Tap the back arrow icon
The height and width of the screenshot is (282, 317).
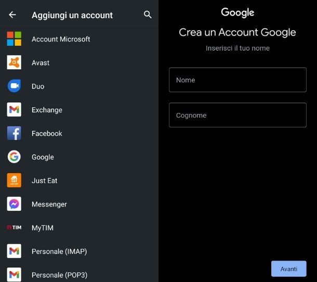12,15
